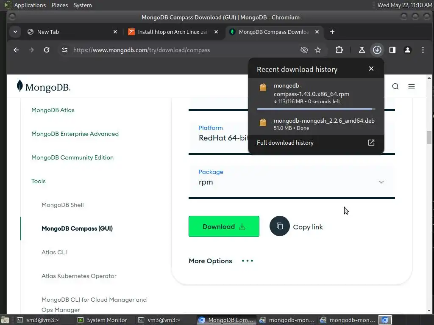Click the mongodb-compass rpm file icon

(x=263, y=87)
